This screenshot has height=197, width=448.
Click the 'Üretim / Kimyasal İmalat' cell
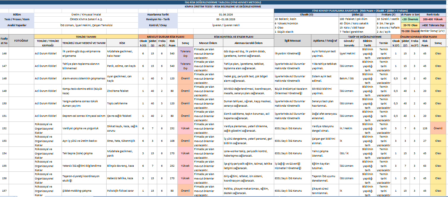(x=86, y=15)
